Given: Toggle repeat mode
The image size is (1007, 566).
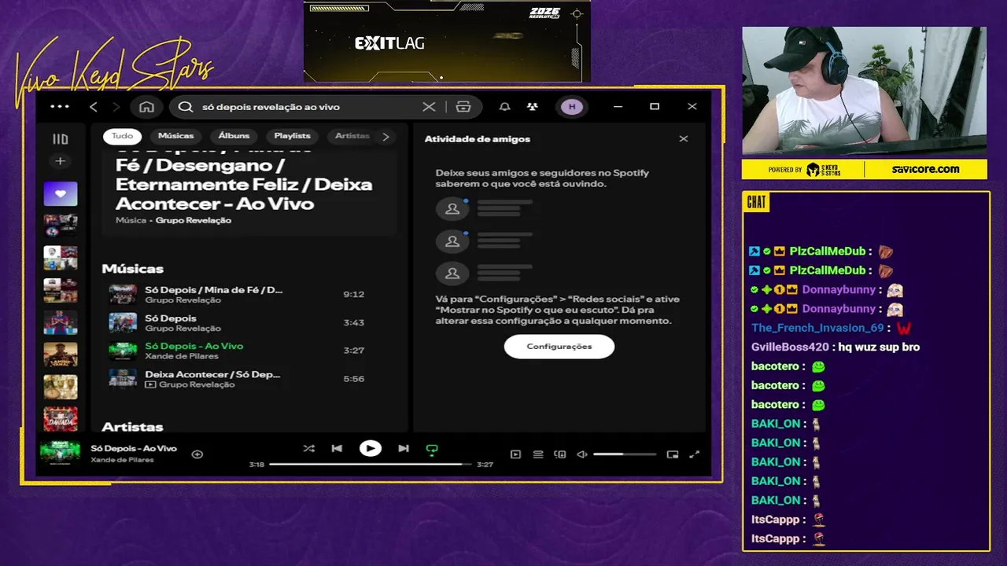Looking at the screenshot, I should pos(432,449).
